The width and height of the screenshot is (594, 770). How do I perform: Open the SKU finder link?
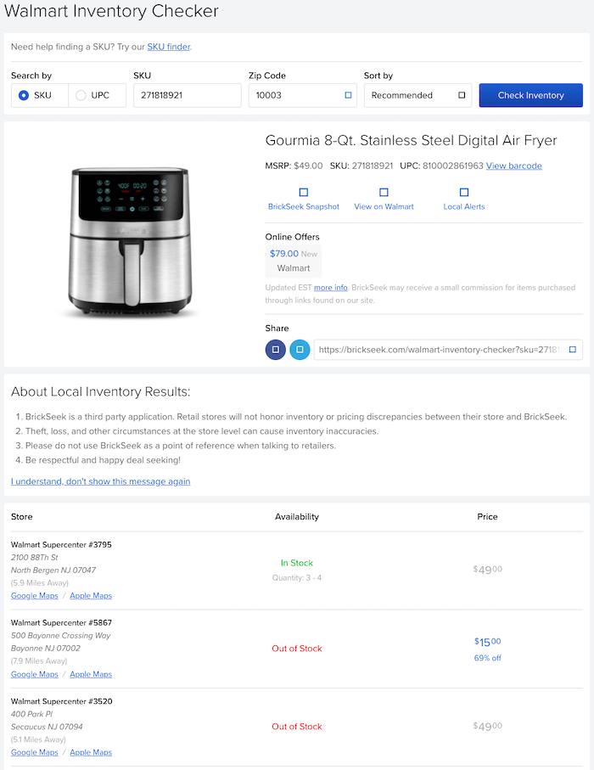click(x=169, y=47)
